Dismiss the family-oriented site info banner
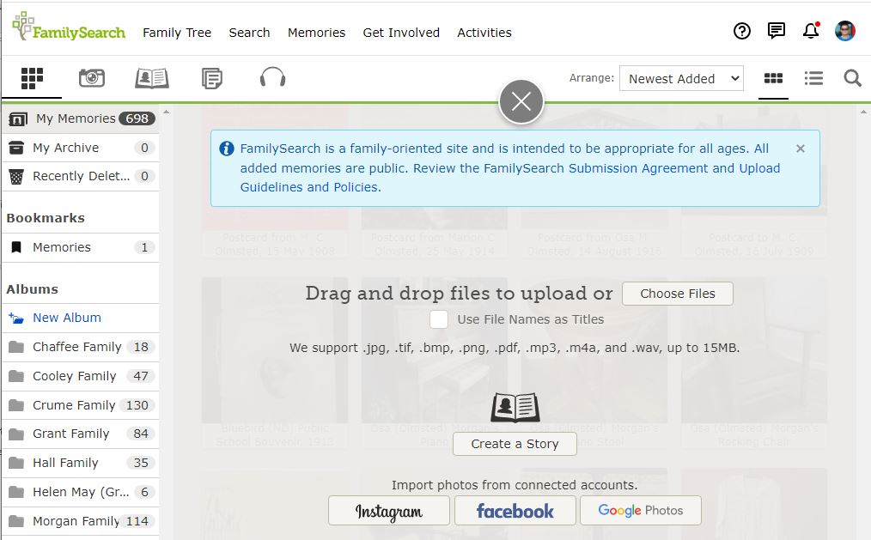The height and width of the screenshot is (540, 871). point(801,149)
